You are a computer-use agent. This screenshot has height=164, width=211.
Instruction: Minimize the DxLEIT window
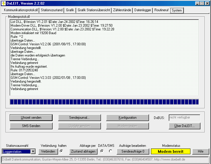click(x=197, y=3)
